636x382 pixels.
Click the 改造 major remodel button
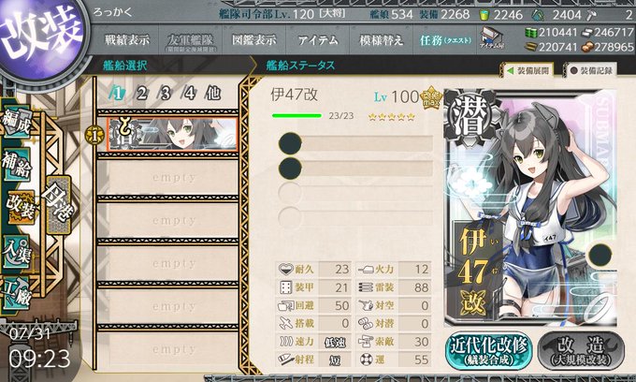click(x=581, y=351)
